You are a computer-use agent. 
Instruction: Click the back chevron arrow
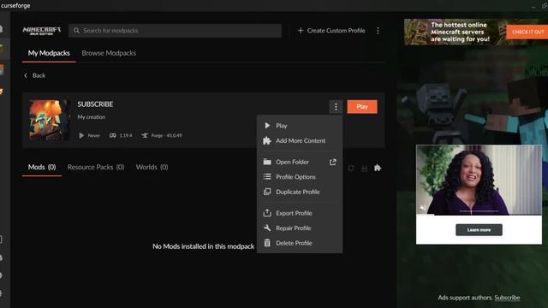(x=26, y=75)
